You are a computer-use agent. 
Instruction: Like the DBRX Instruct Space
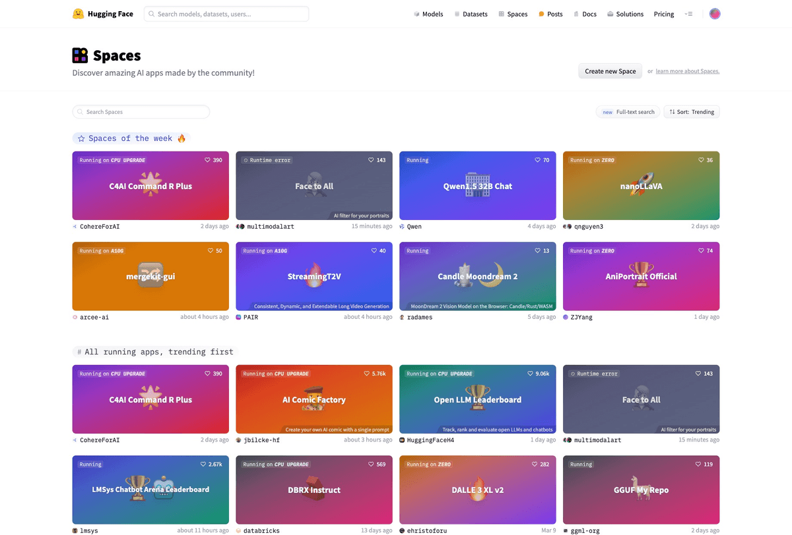point(371,465)
